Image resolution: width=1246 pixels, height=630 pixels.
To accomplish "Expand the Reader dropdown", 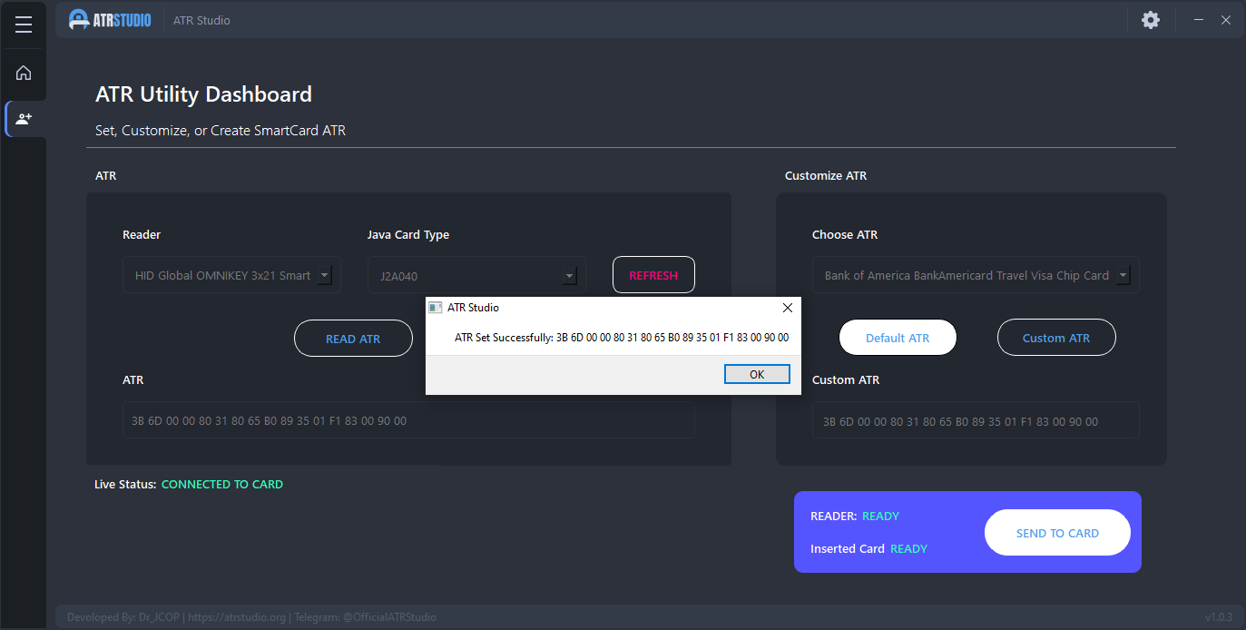I will (325, 275).
